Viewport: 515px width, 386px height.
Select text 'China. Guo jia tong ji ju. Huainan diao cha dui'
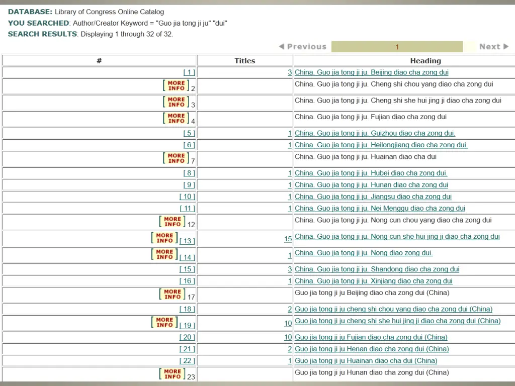pyautogui.click(x=366, y=157)
